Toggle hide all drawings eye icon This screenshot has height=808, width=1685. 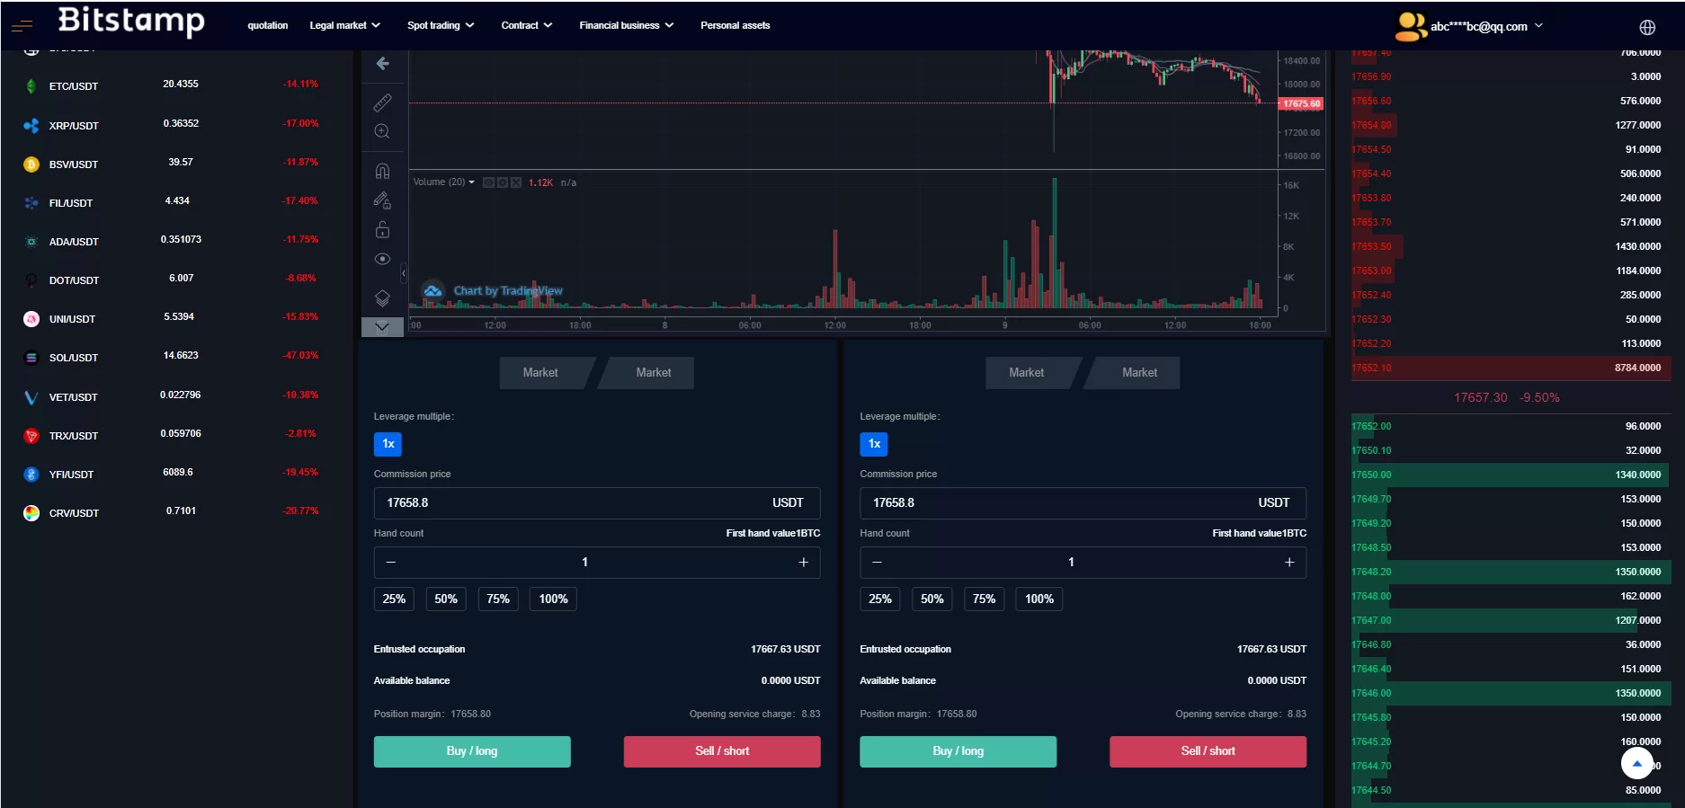click(382, 259)
